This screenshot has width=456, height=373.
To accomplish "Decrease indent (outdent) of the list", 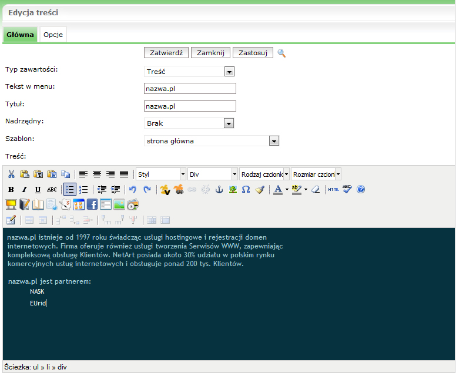I will point(102,190).
